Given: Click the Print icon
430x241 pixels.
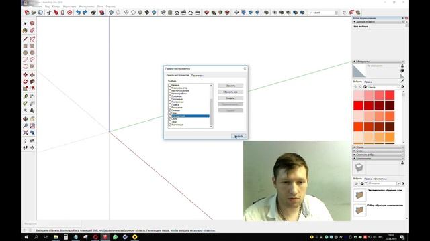Looking at the screenshot, I should tap(93, 13).
